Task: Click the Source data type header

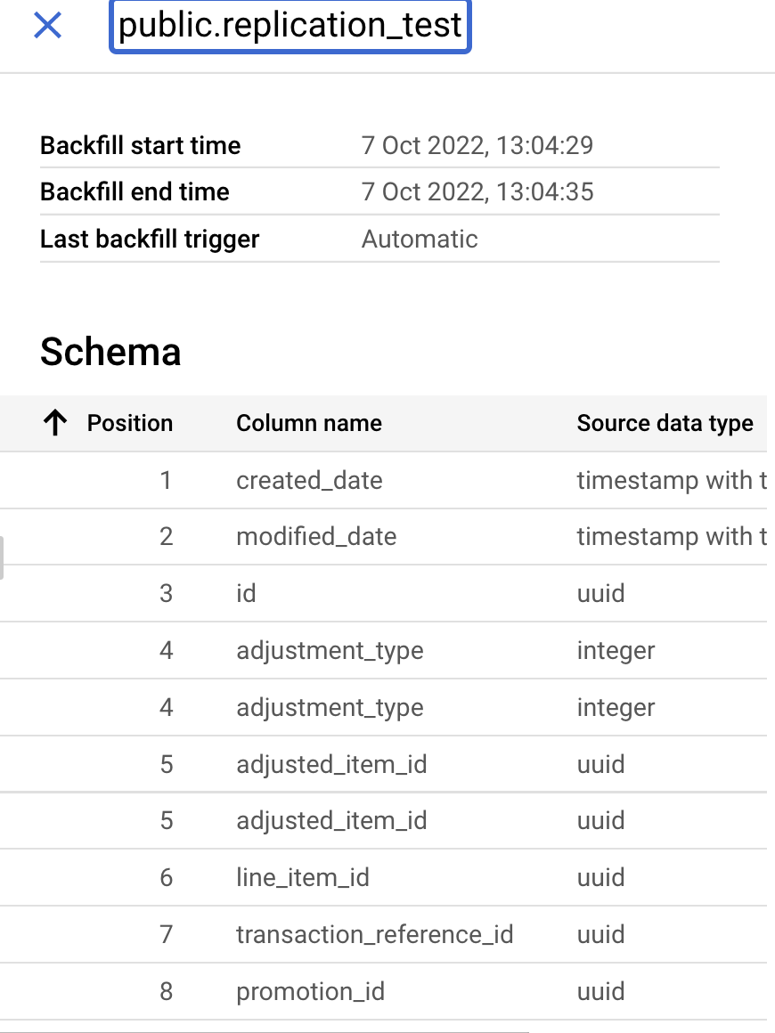Action: (665, 423)
